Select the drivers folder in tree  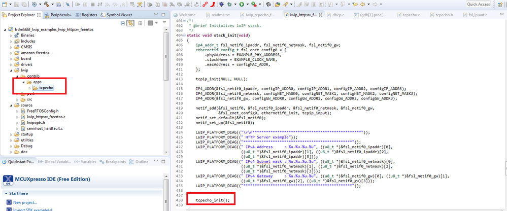pos(26,64)
